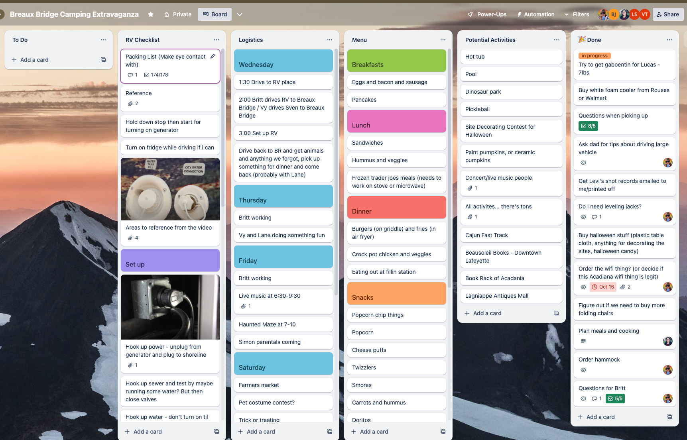Viewport: 687px width, 440px height.
Task: Edit the Packing List card with pencil icon
Action: click(x=212, y=56)
